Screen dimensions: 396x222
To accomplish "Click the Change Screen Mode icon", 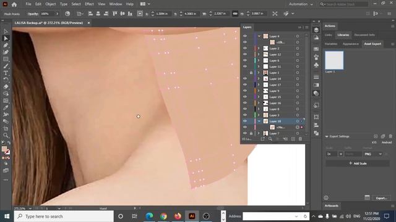I will [6, 170].
